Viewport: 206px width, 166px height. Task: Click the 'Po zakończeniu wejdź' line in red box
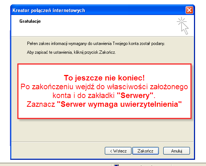[104, 87]
